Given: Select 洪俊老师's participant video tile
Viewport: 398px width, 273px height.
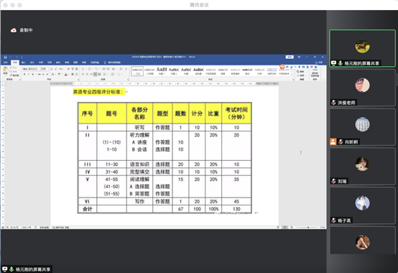Looking at the screenshot, I should (x=363, y=88).
